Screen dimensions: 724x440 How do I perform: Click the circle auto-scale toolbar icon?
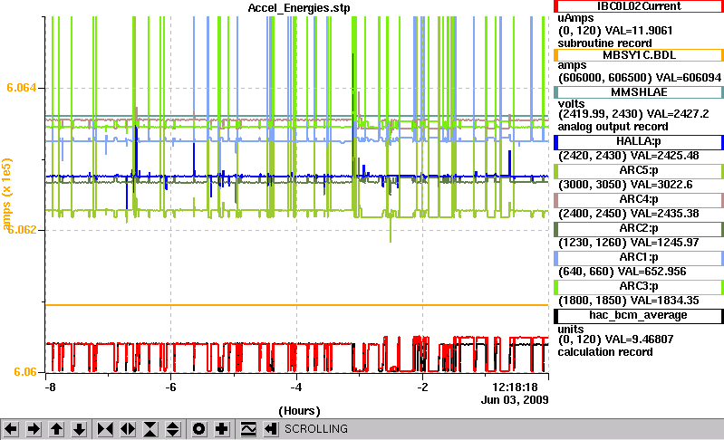(x=199, y=429)
